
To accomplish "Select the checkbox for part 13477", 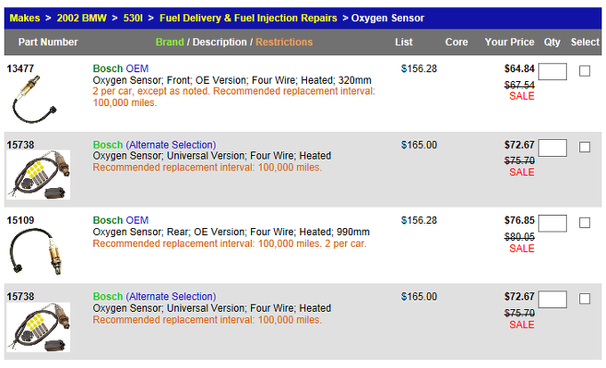I will 585,70.
